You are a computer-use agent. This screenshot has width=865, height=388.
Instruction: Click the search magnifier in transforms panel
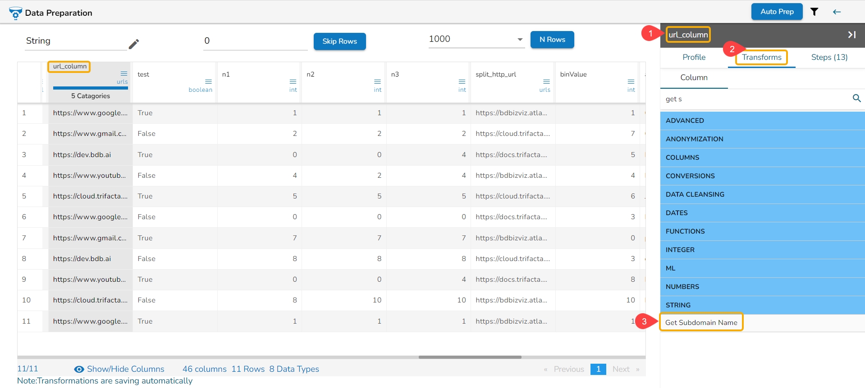(x=856, y=98)
